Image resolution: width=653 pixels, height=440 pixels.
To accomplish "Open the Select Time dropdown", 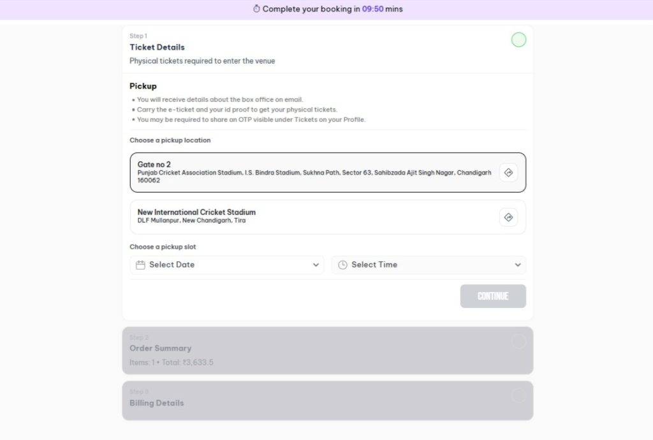I will (429, 264).
